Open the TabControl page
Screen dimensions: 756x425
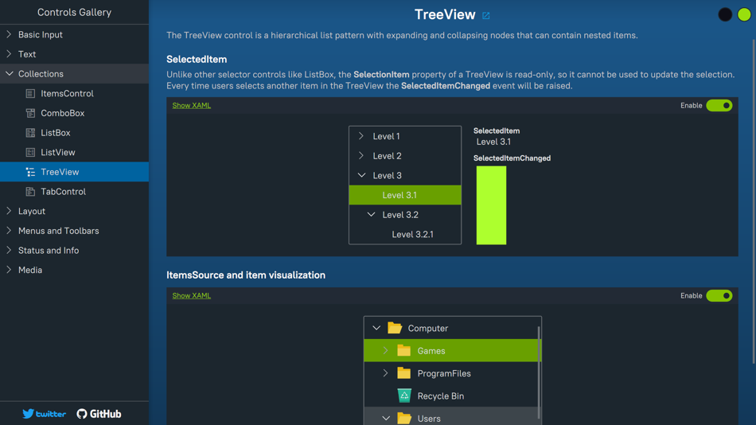tap(74, 192)
